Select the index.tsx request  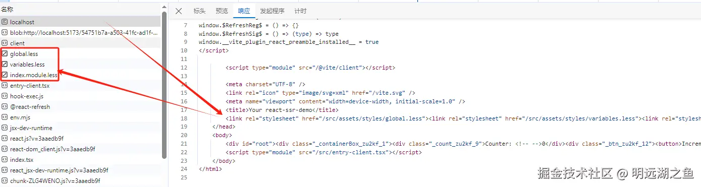(x=80, y=160)
